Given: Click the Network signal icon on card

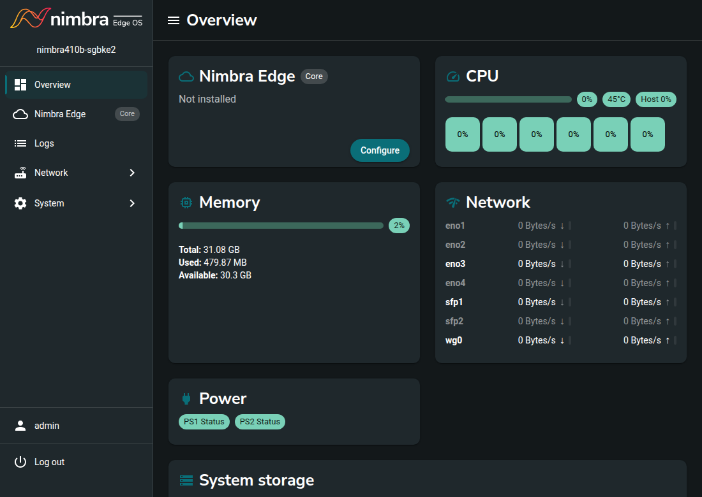Looking at the screenshot, I should (x=453, y=203).
